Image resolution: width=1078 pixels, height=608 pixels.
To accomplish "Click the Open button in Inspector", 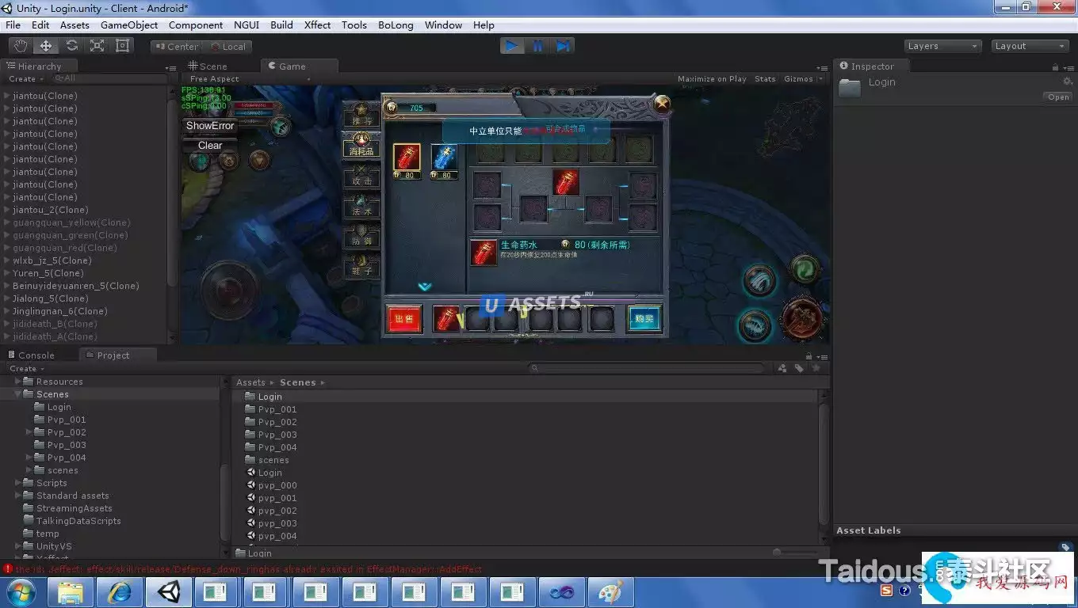I will (1058, 97).
